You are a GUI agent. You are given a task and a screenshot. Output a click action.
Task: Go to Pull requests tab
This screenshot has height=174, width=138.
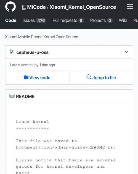click(68, 21)
